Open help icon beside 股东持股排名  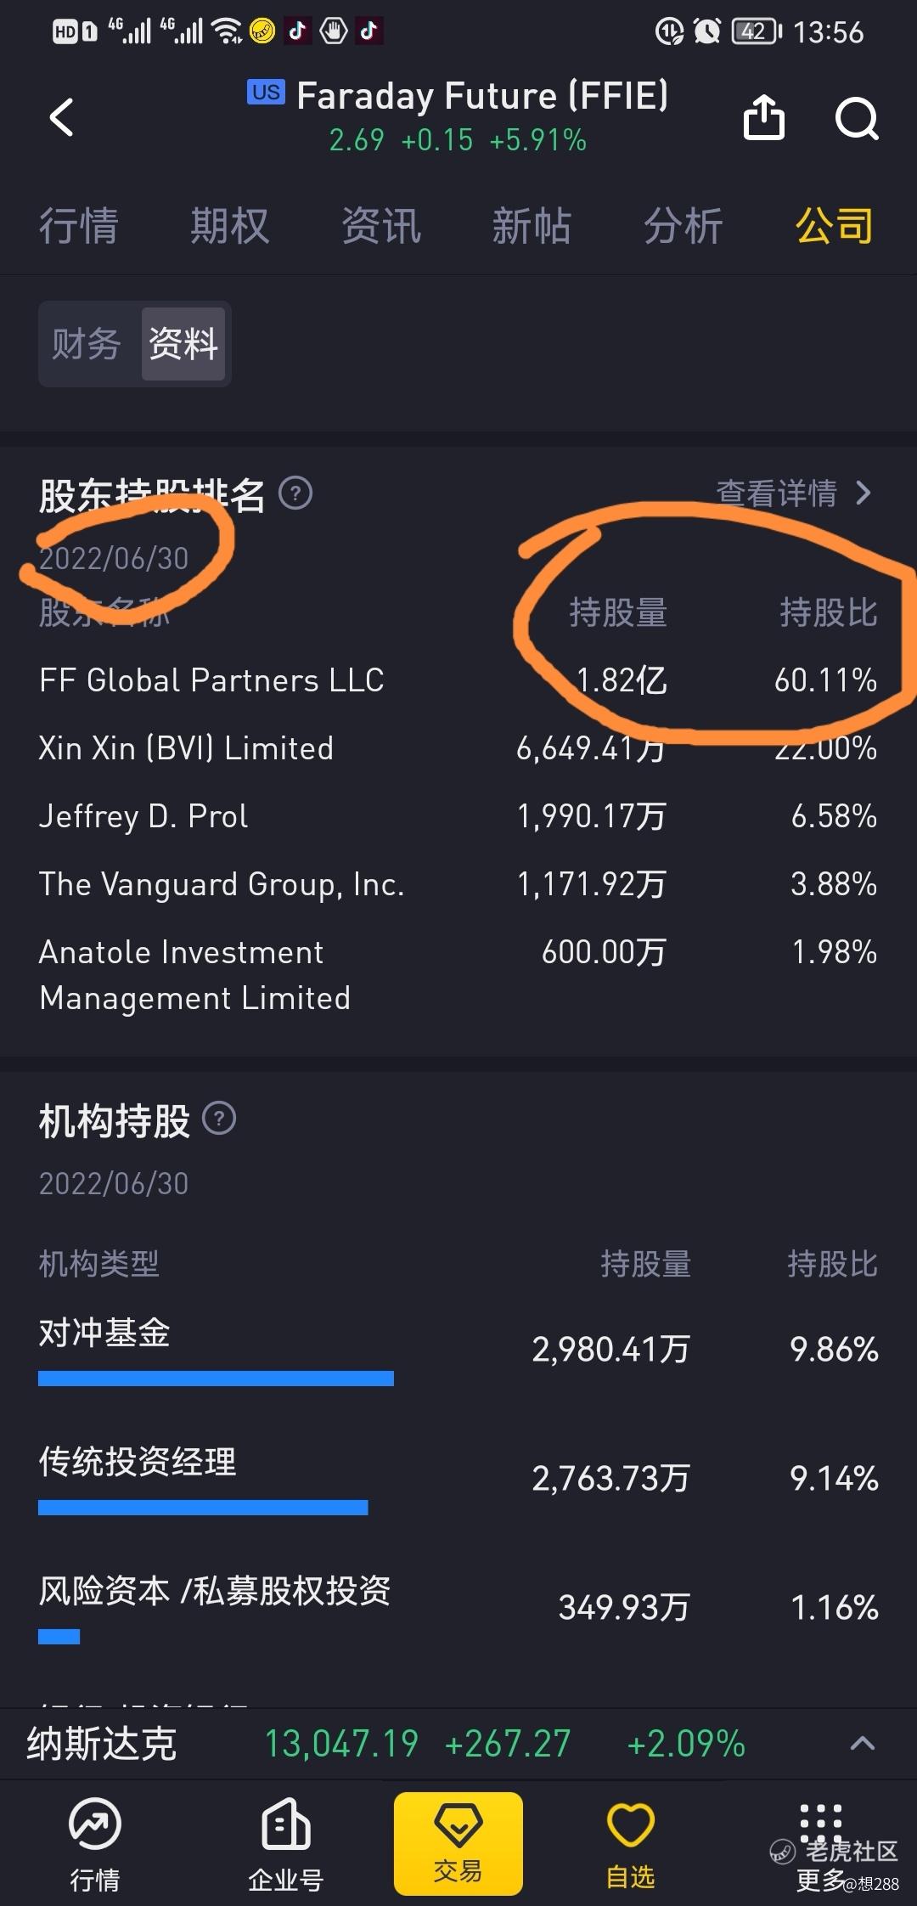pos(295,493)
